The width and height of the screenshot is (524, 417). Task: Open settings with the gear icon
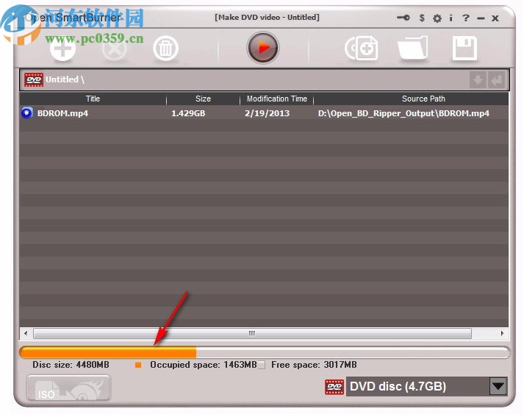pos(437,18)
